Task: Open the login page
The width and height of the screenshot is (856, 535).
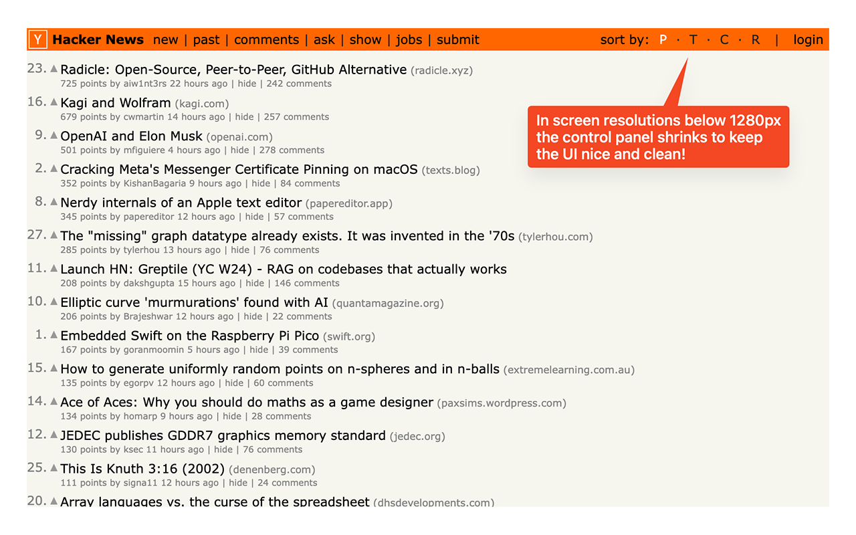Action: coord(808,39)
